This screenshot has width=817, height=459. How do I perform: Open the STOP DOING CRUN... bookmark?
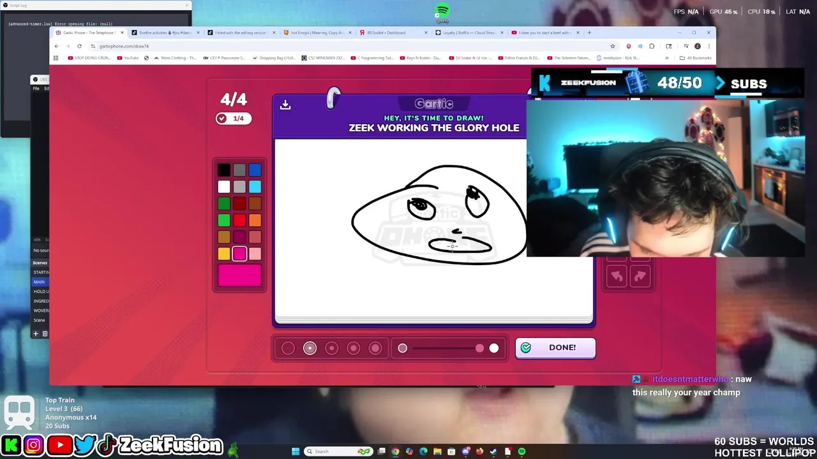tap(91, 58)
